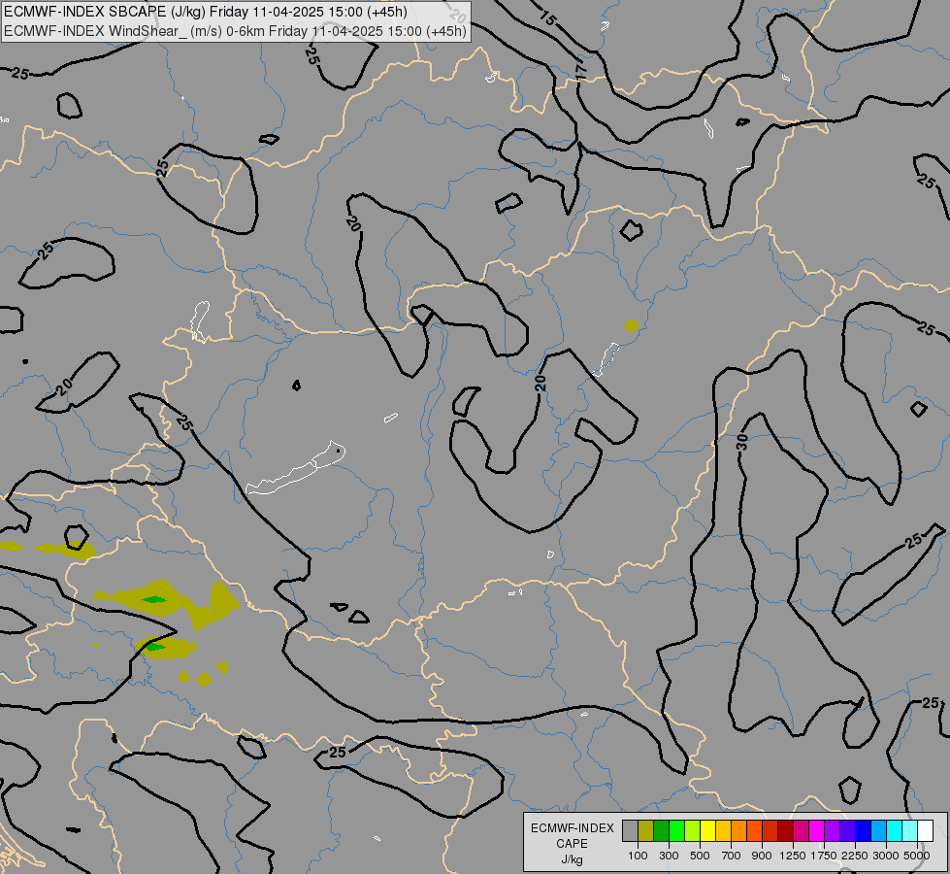The width and height of the screenshot is (950, 874).
Task: Click the pure blue legend swatch
Action: click(x=863, y=831)
